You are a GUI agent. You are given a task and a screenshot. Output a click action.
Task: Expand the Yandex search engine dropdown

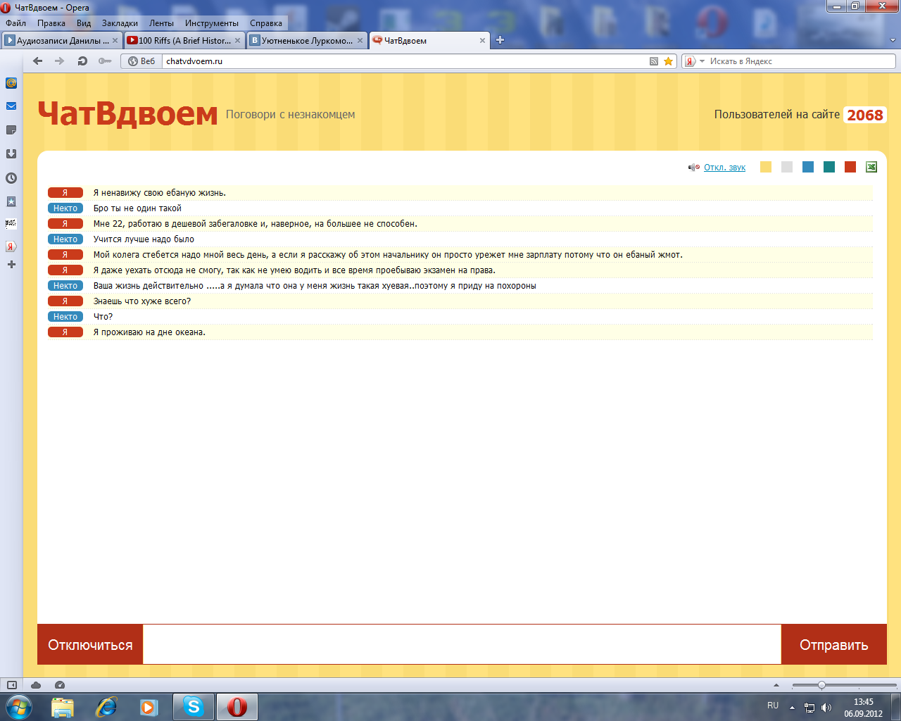point(702,61)
